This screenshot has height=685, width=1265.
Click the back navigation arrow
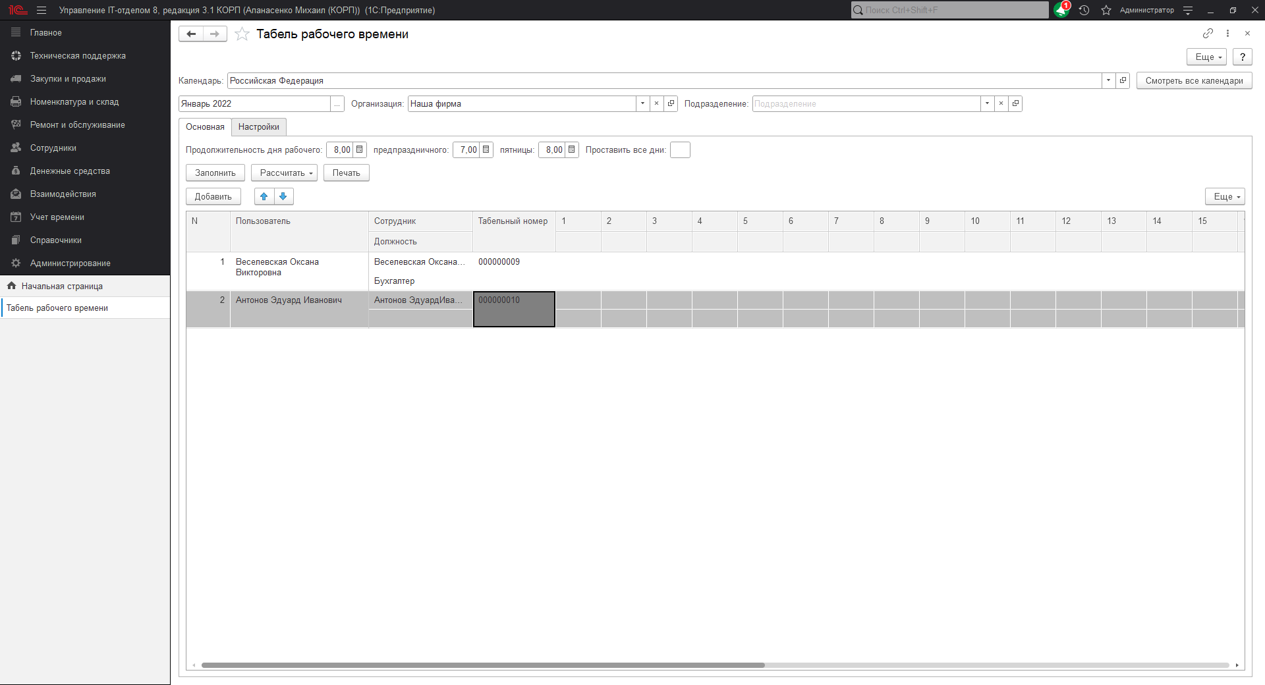coord(191,34)
